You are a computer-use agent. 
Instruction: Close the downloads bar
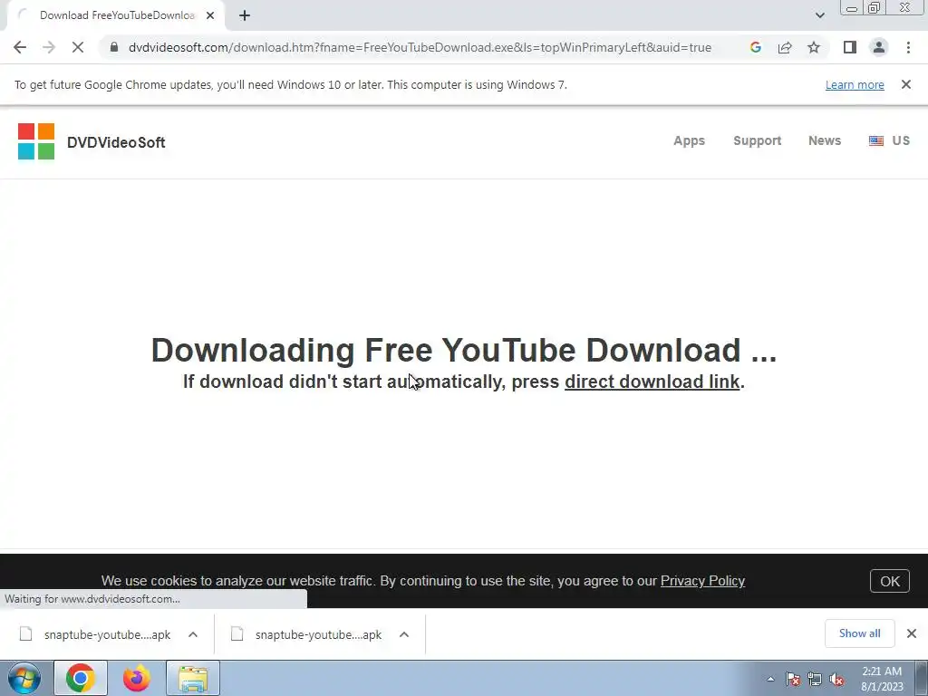pos(912,633)
